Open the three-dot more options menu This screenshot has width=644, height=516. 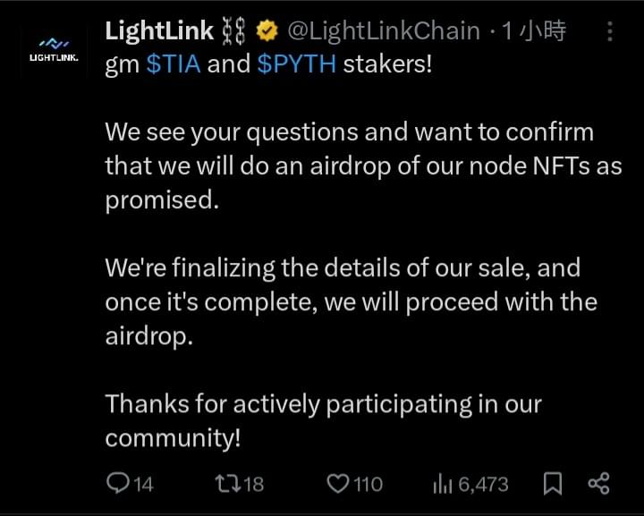(x=610, y=31)
